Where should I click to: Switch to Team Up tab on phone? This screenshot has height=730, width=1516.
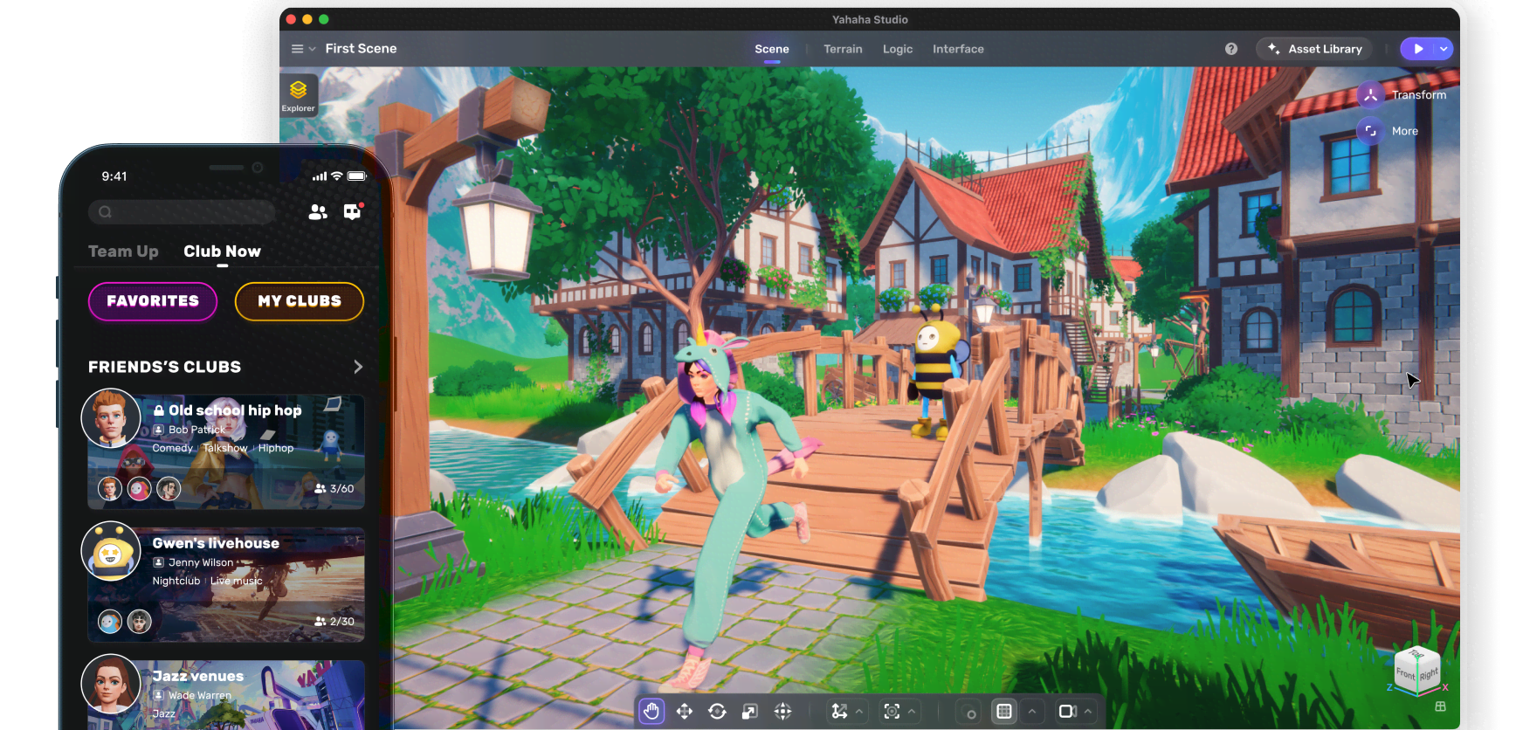[x=123, y=251]
